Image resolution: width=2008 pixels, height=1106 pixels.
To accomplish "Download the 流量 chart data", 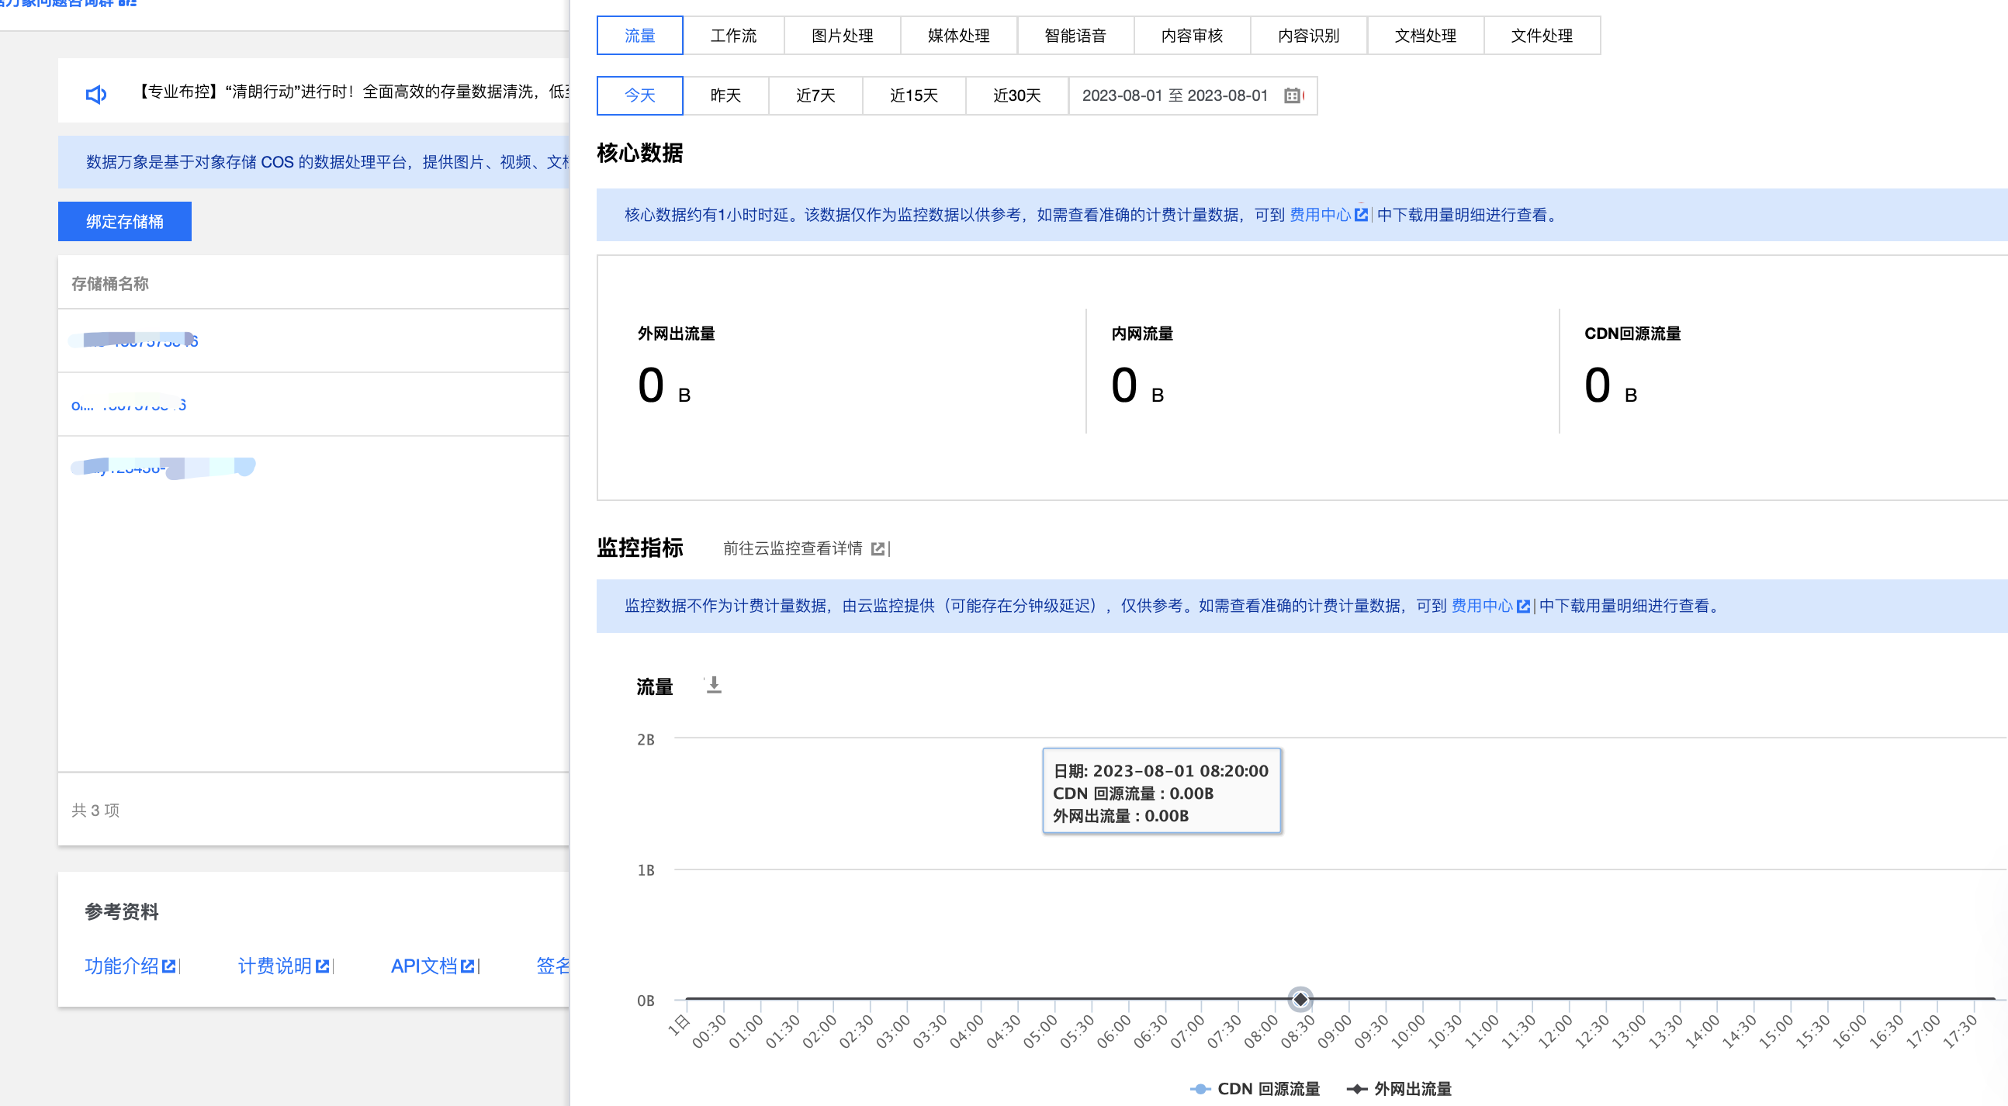I will click(713, 685).
